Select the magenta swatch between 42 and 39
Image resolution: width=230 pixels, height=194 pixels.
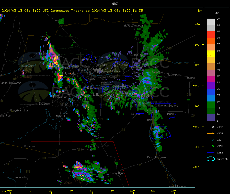[211, 79]
